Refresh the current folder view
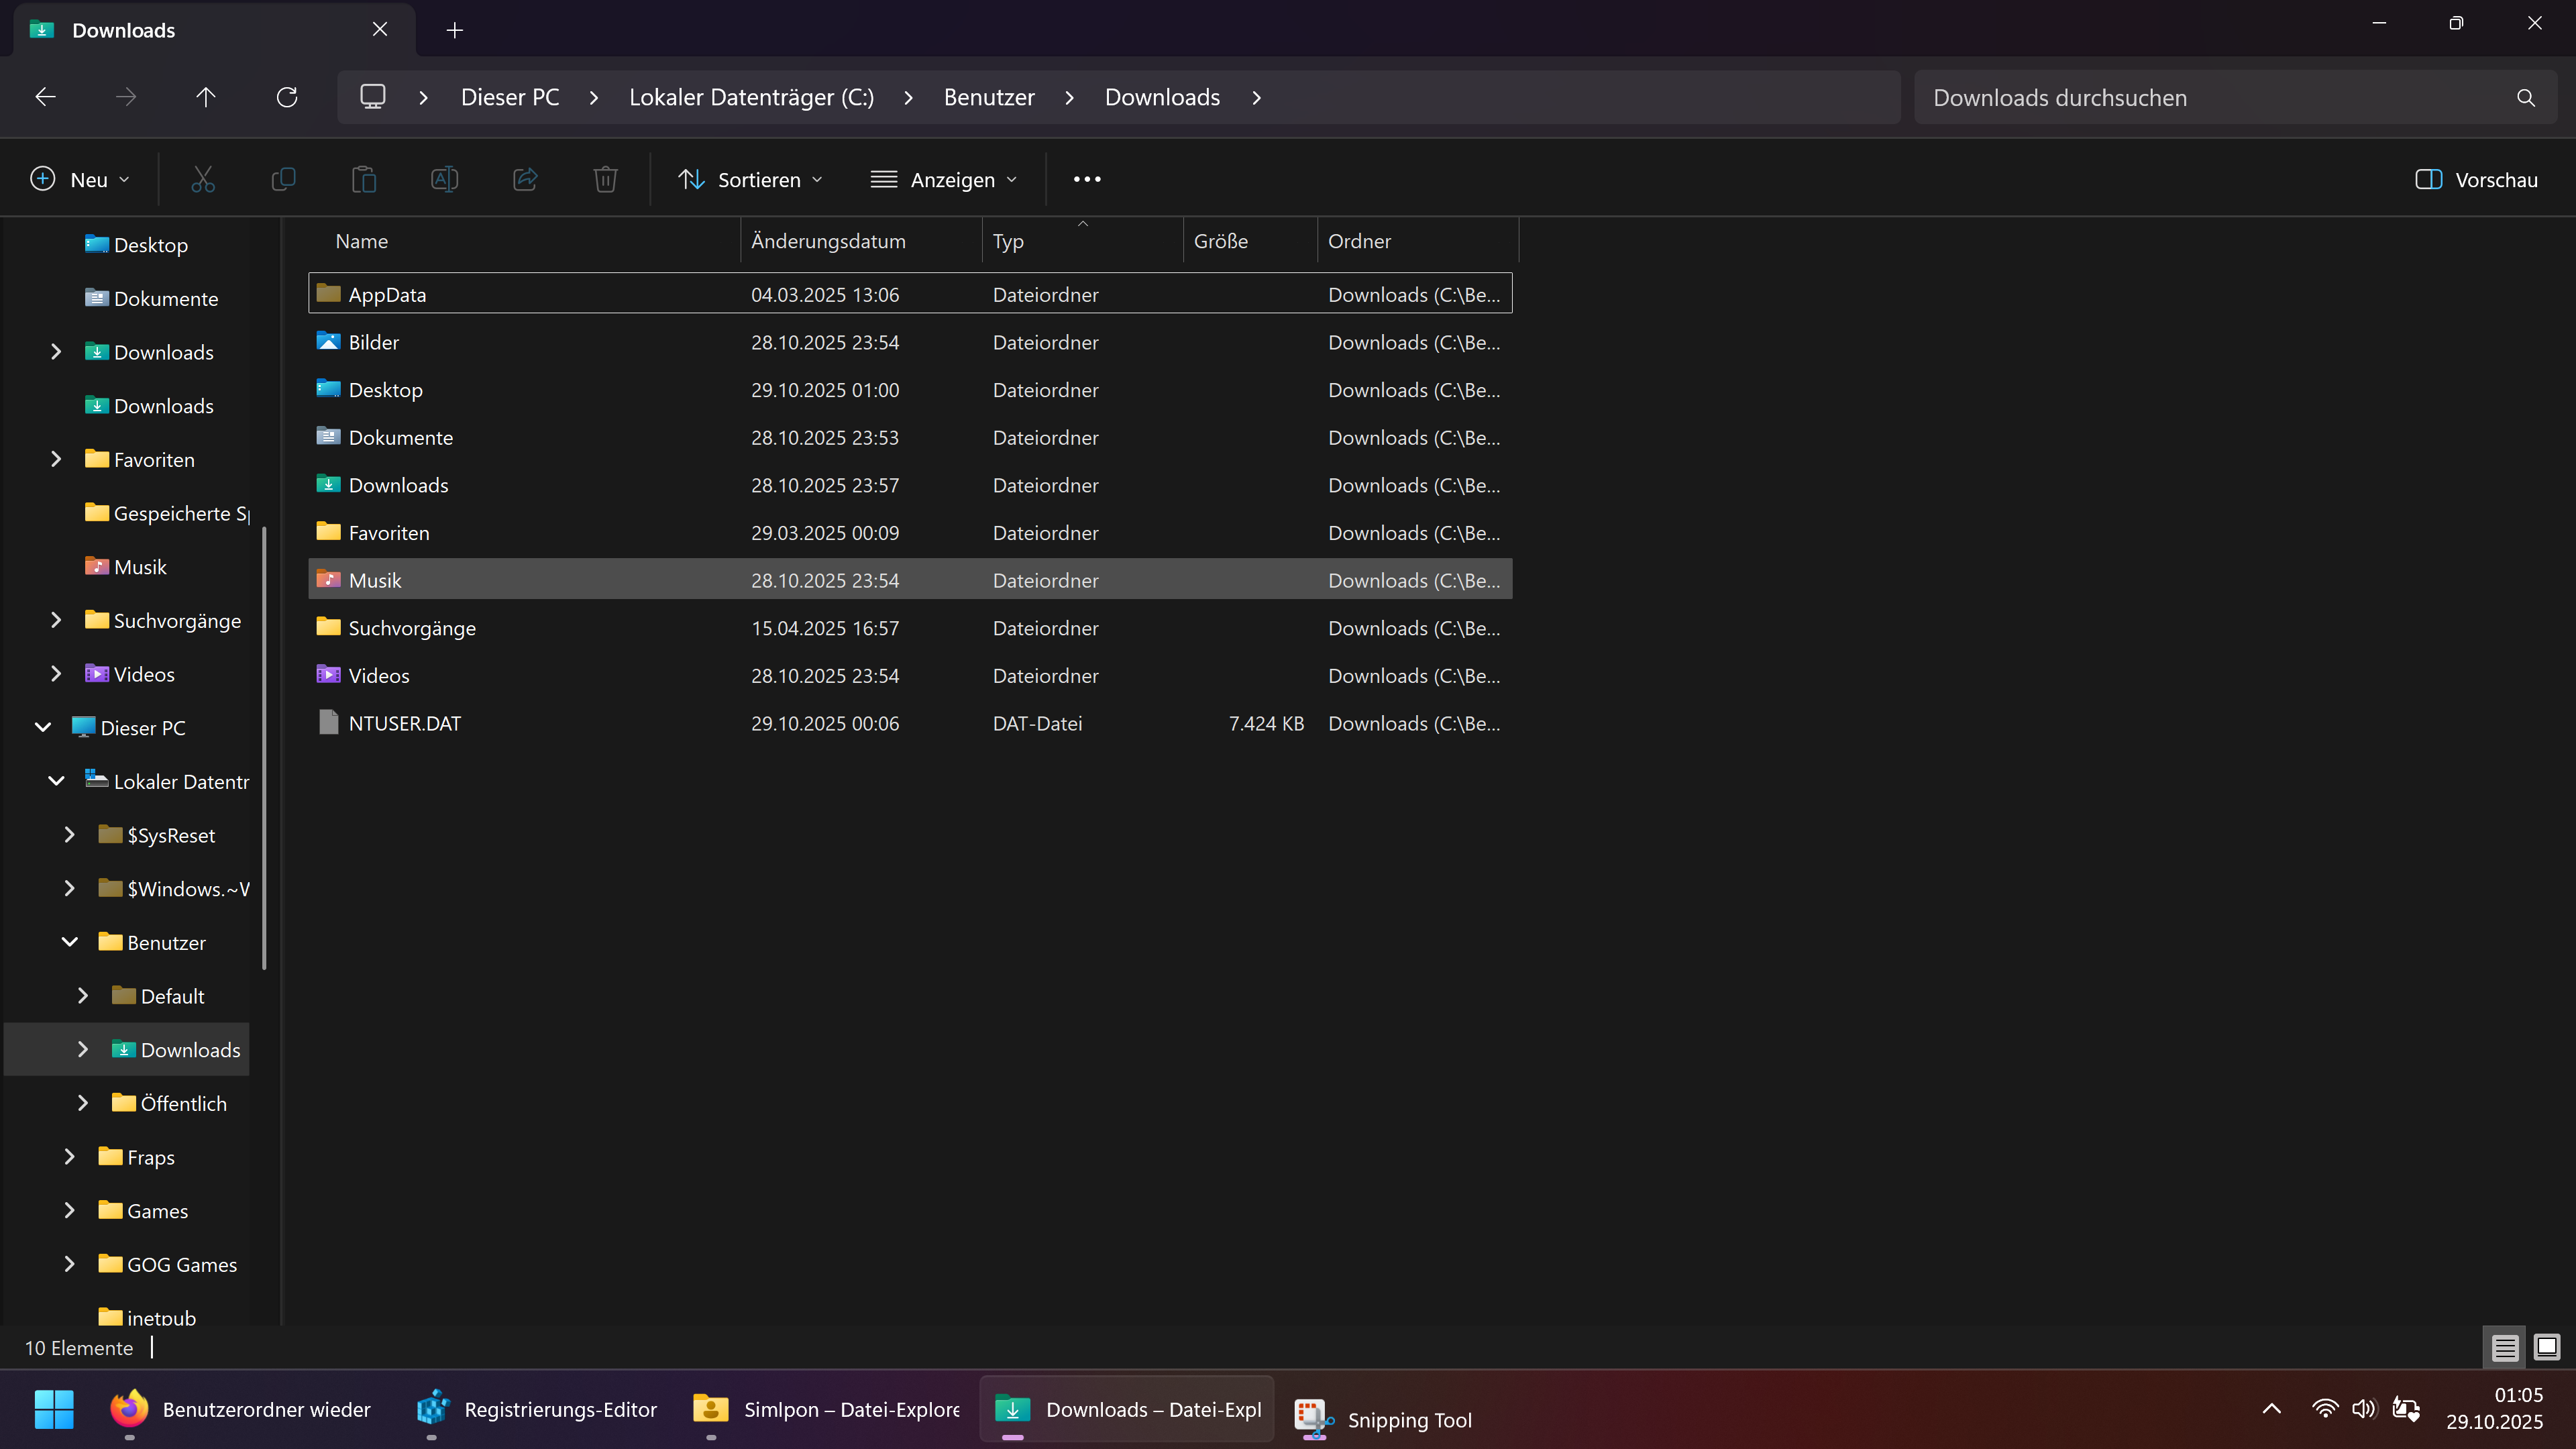2576x1449 pixels. 287,97
